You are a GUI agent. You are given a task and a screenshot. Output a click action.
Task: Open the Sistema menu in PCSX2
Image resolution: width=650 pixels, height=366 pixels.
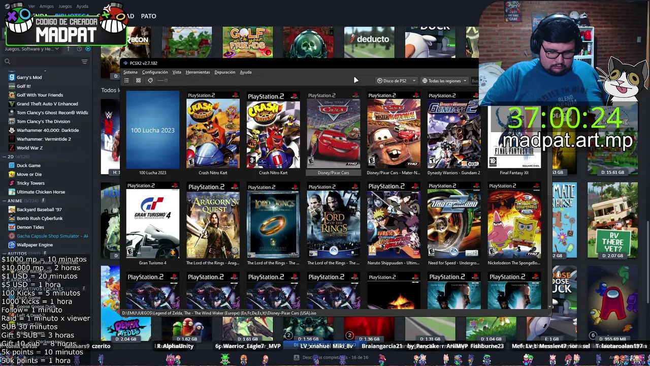tap(131, 72)
